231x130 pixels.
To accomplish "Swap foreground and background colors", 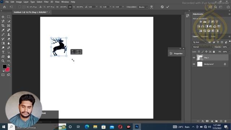I will 9,65.
